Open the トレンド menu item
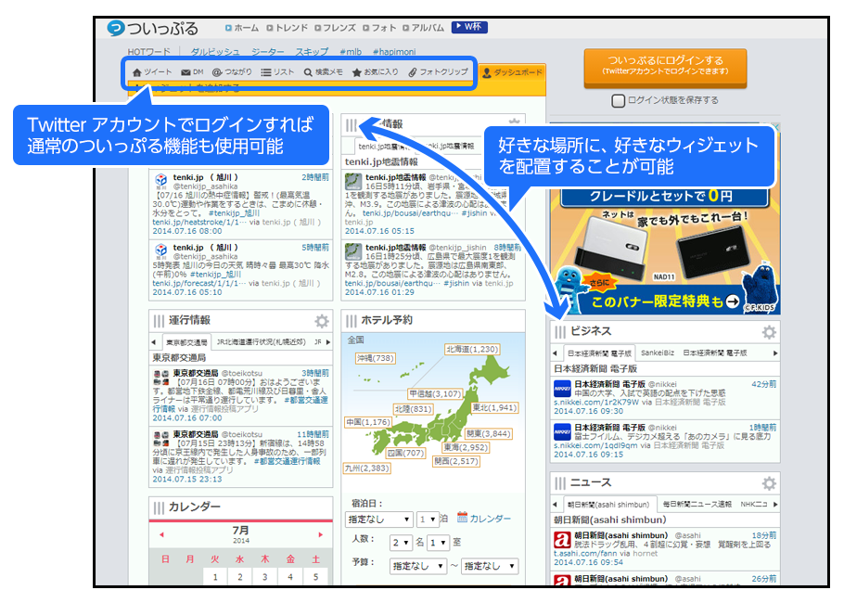 pyautogui.click(x=288, y=28)
